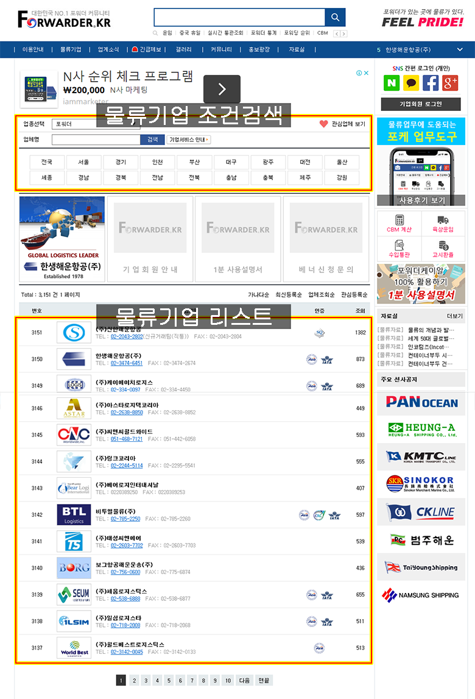Viewport: 475px width, 699px height.
Task: Log in with KakaoTalk icon
Action: (x=411, y=83)
